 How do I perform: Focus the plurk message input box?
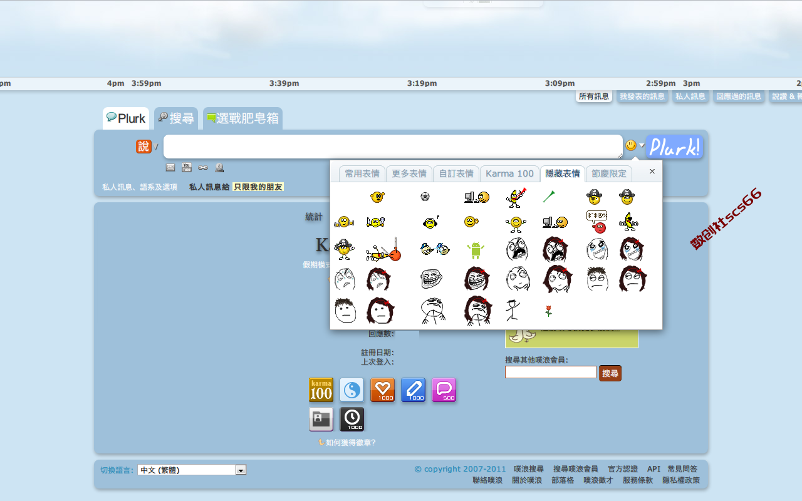point(393,147)
